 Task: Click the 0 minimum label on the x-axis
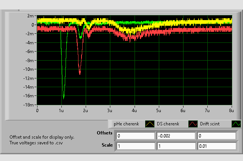[x=37, y=110]
